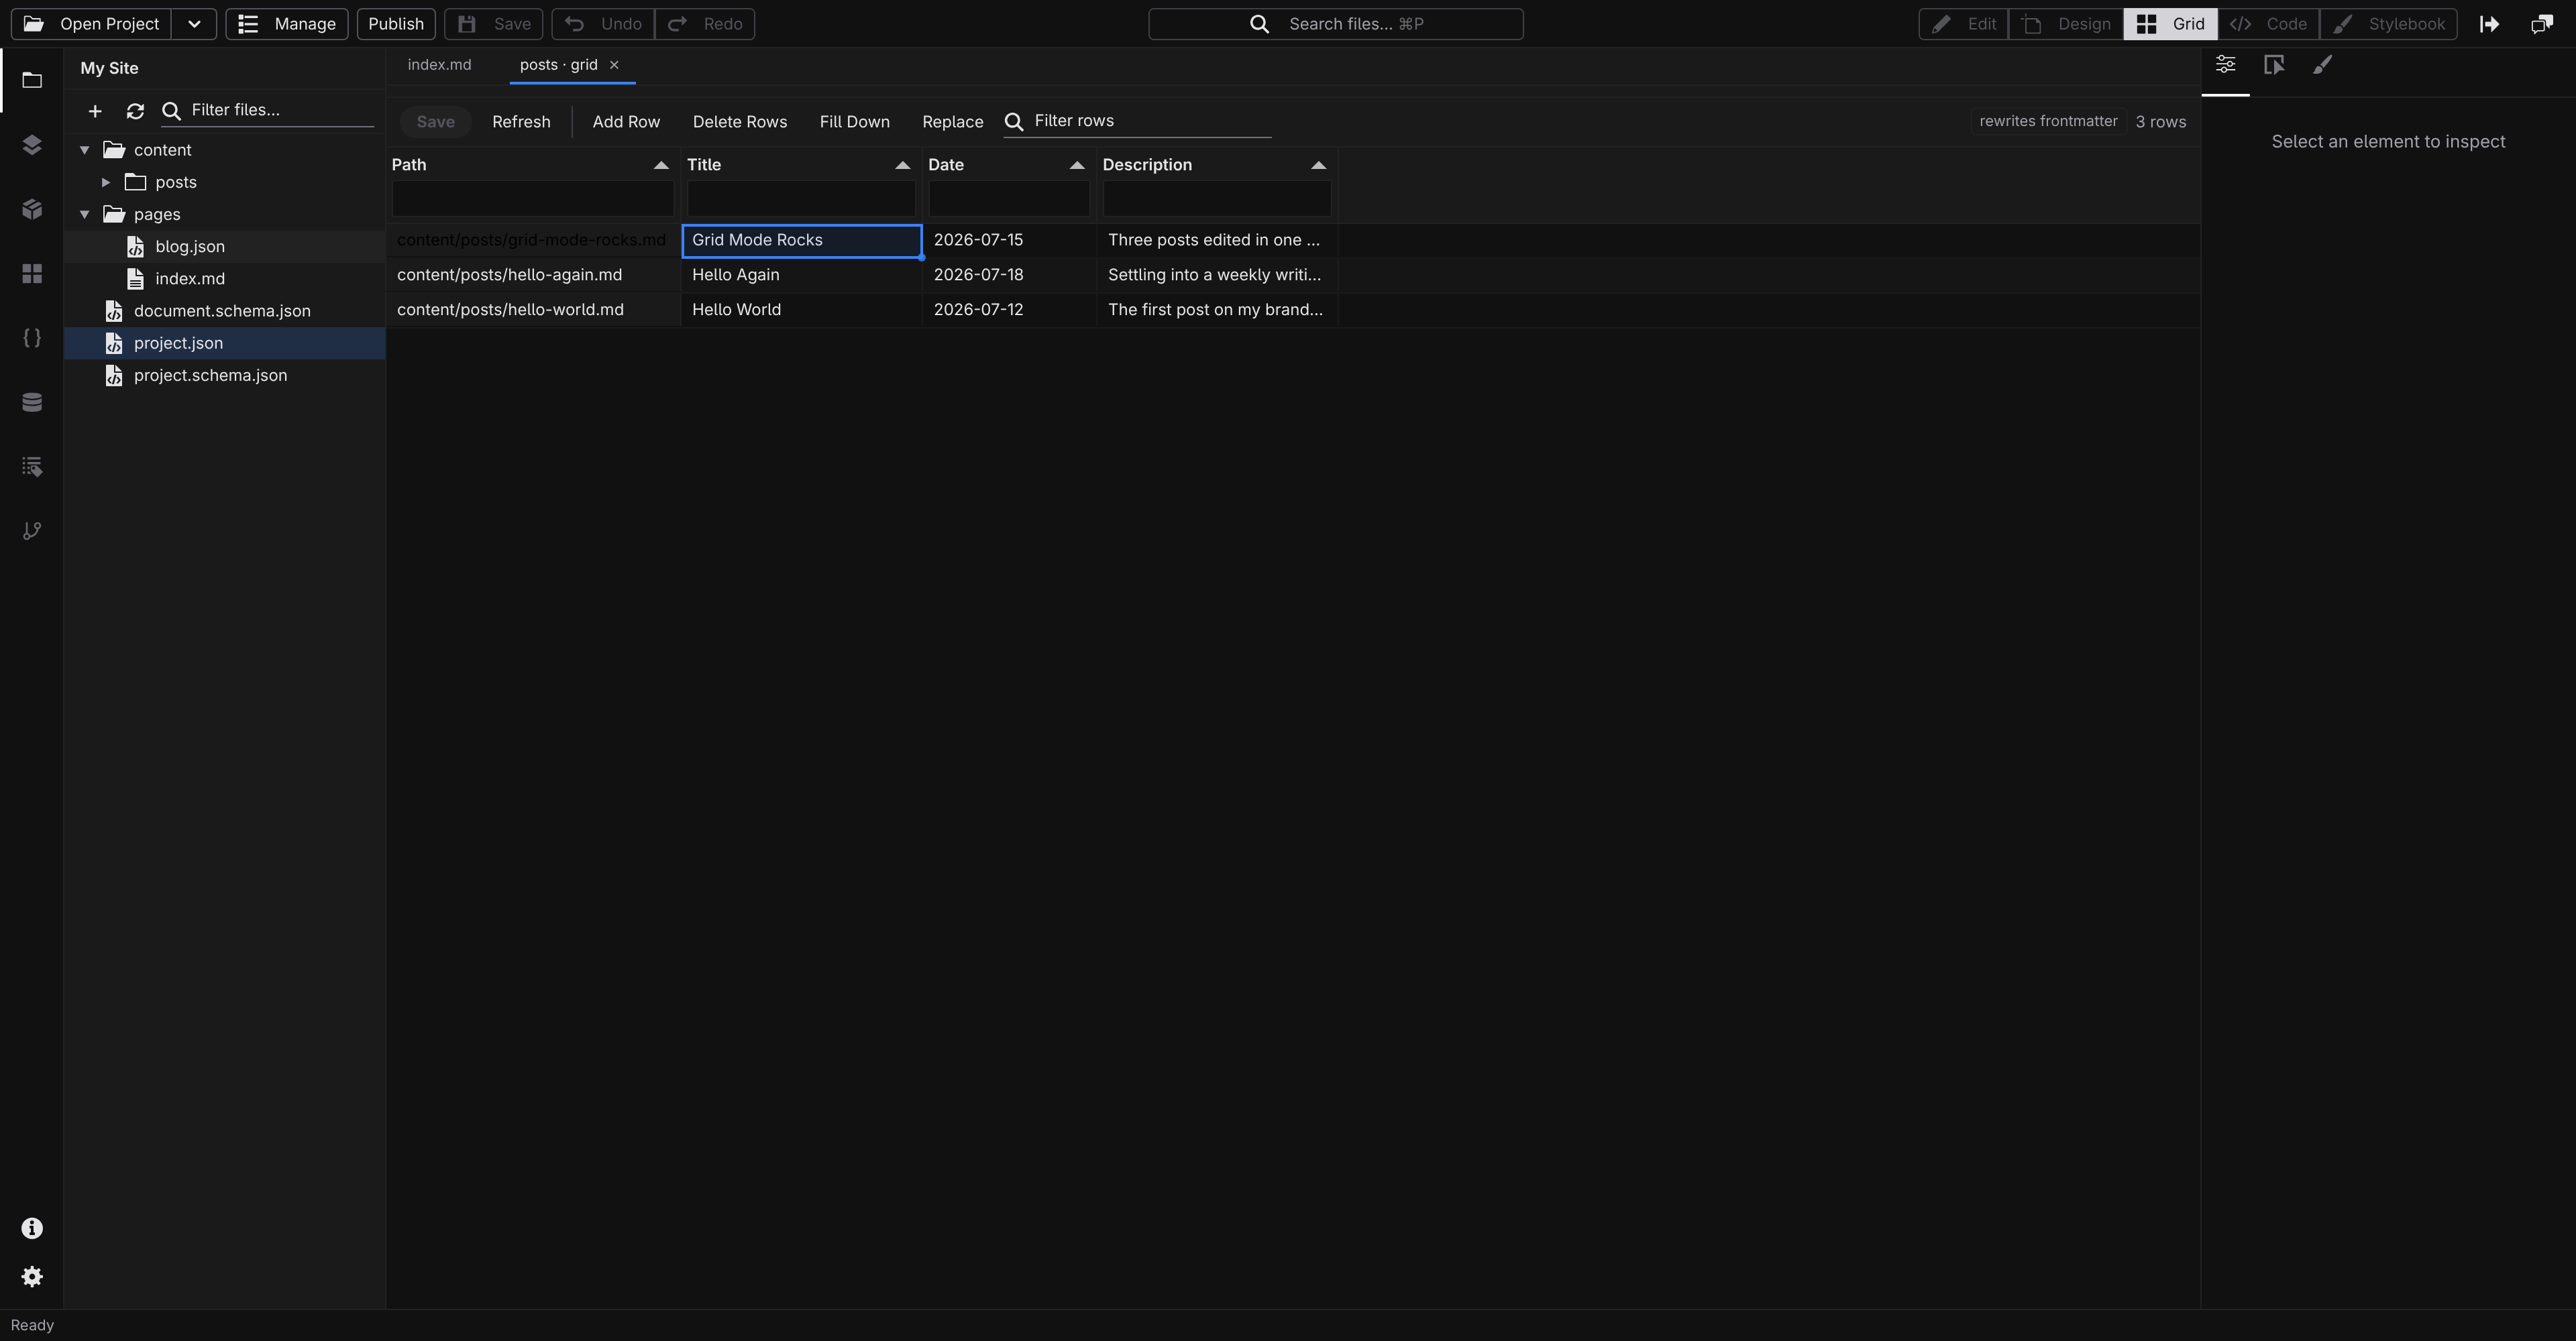Image resolution: width=2576 pixels, height=1341 pixels.
Task: Open the database sidebar icon
Action: coord(32,402)
